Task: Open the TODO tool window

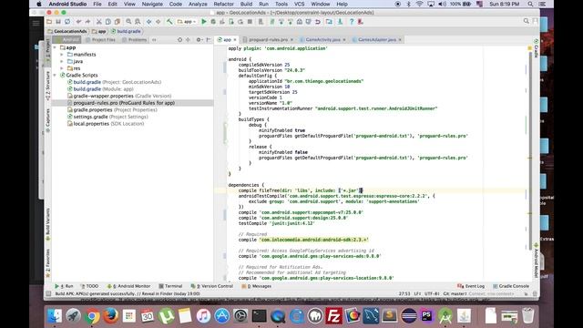Action: (89, 286)
